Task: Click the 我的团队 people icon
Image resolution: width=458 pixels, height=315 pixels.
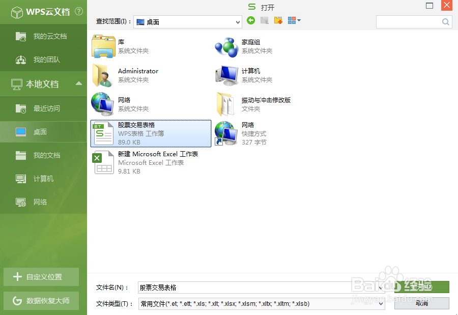Action: click(x=21, y=60)
